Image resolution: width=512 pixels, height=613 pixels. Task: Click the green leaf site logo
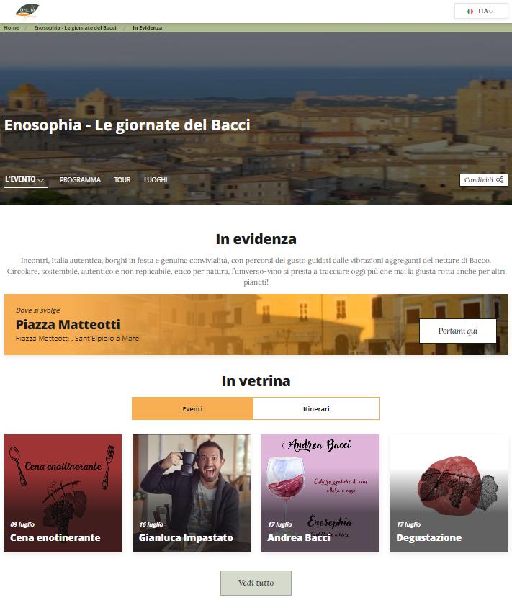pyautogui.click(x=27, y=11)
